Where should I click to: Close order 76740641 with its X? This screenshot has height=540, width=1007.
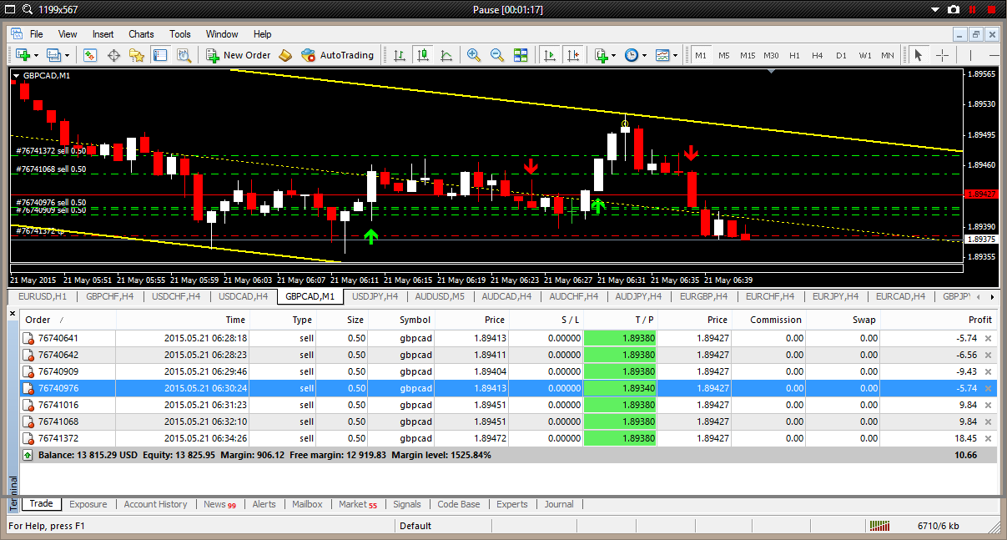pyautogui.click(x=988, y=338)
